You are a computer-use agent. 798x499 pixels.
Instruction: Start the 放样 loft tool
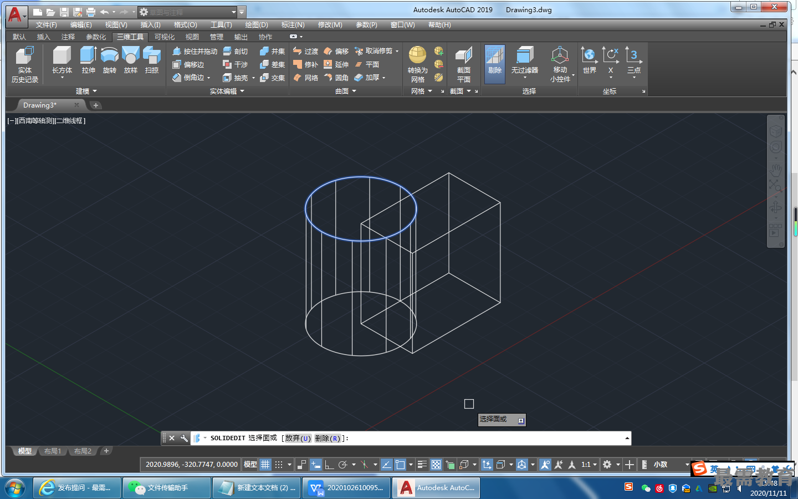click(x=131, y=60)
